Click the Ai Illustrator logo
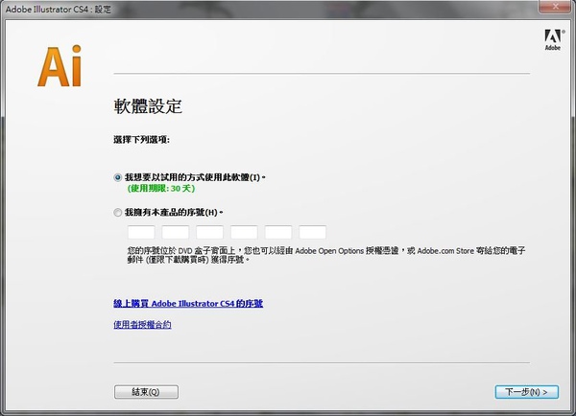Image resolution: width=576 pixels, height=416 pixels. pos(60,66)
